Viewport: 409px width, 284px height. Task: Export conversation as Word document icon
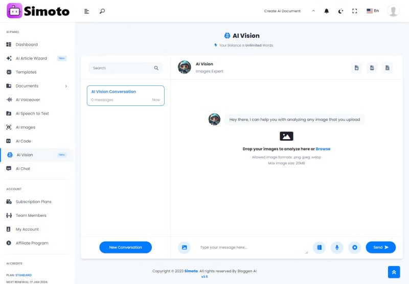pos(356,68)
